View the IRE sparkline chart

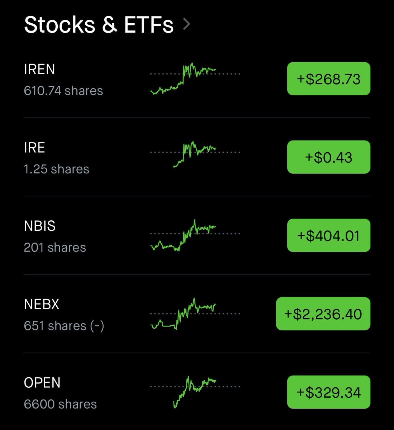coord(195,153)
